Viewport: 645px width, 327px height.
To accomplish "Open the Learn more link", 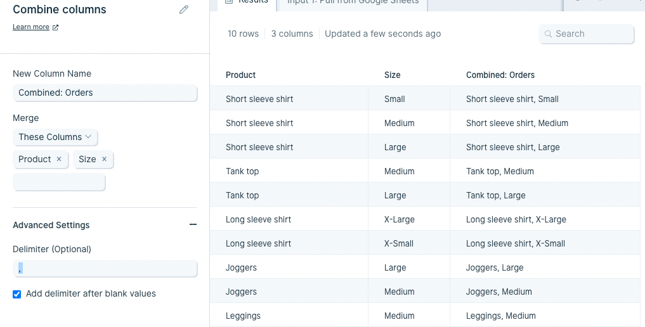I will [31, 27].
